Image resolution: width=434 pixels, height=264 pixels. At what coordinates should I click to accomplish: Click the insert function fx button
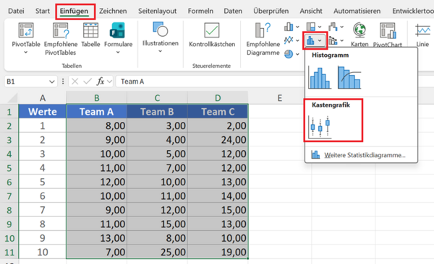click(x=101, y=82)
